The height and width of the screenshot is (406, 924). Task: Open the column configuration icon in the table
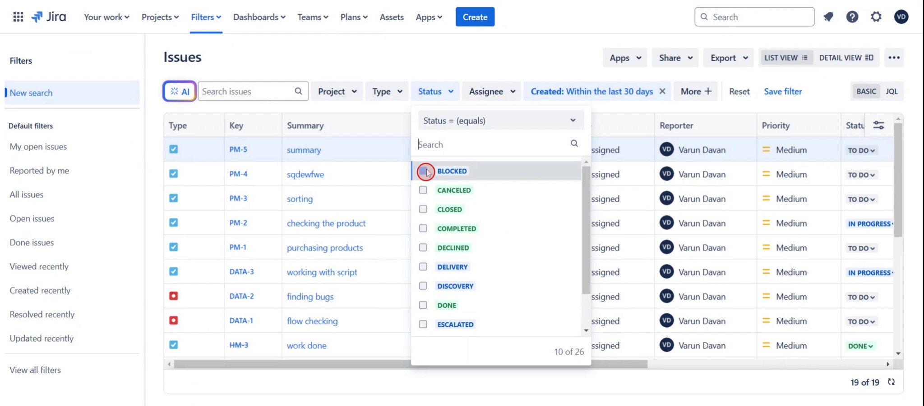pyautogui.click(x=879, y=125)
